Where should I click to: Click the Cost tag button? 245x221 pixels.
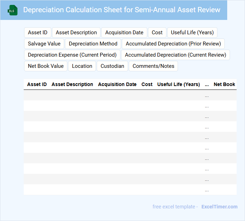click(157, 33)
